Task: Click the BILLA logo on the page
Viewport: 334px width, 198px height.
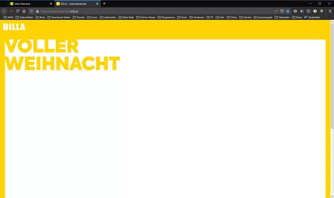Action: click(x=14, y=27)
